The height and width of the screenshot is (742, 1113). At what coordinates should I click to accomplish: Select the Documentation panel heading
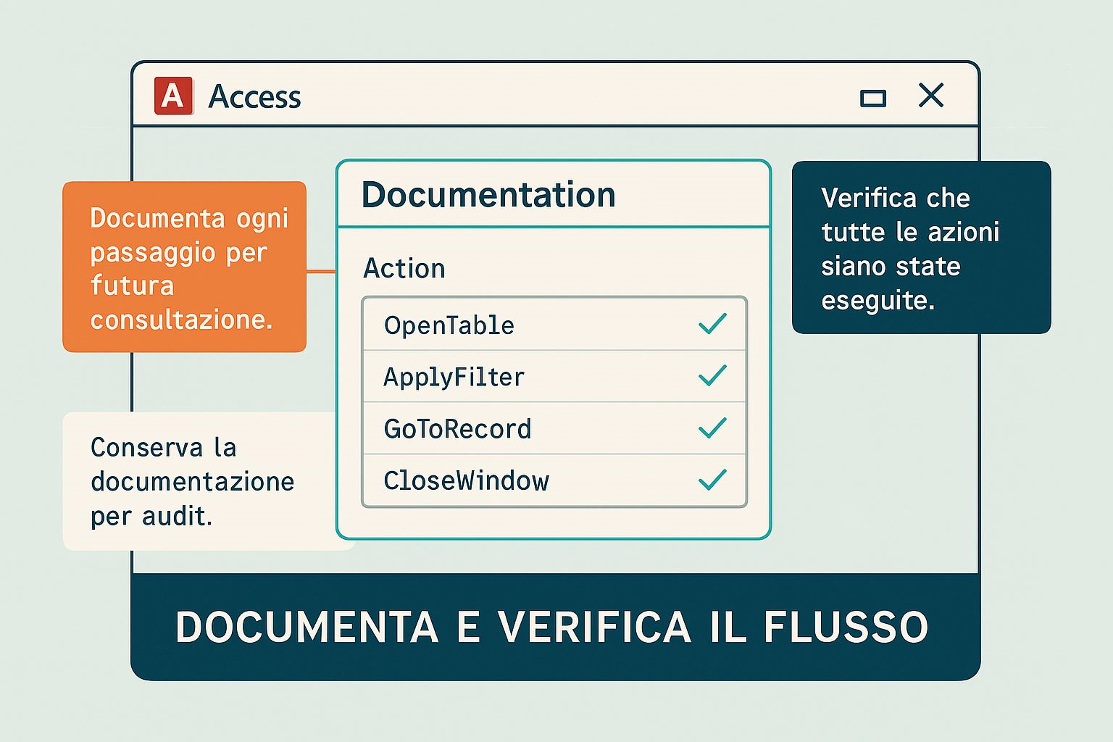tap(488, 195)
